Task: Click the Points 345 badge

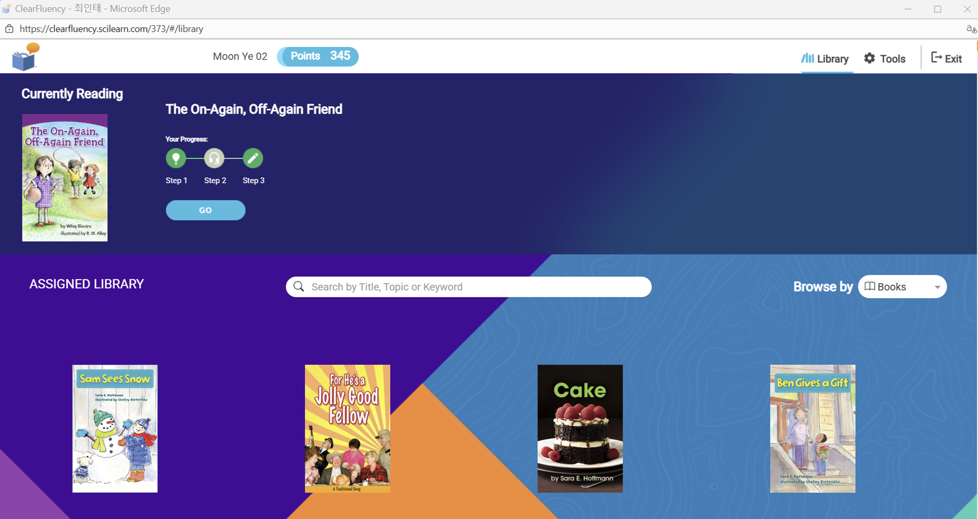Action: (318, 56)
